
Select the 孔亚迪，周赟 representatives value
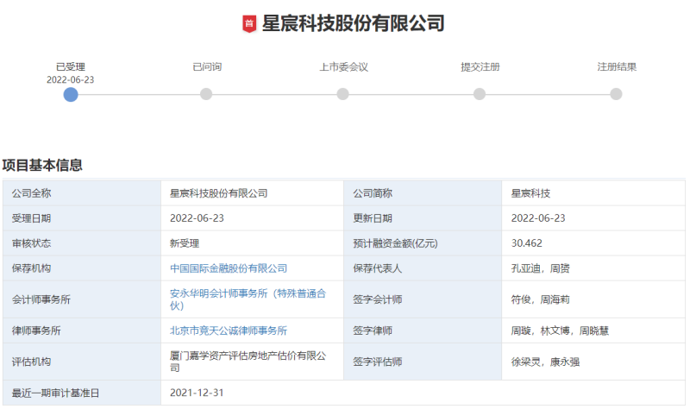click(541, 268)
